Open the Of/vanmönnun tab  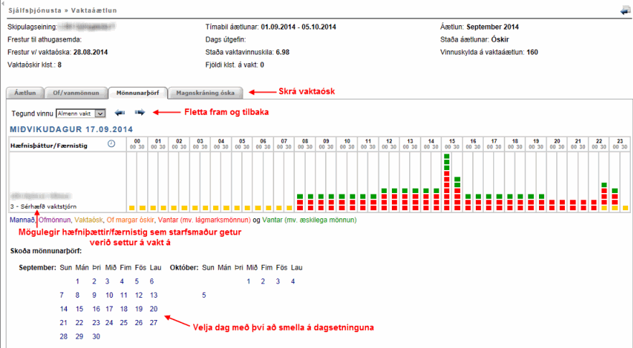tap(76, 93)
